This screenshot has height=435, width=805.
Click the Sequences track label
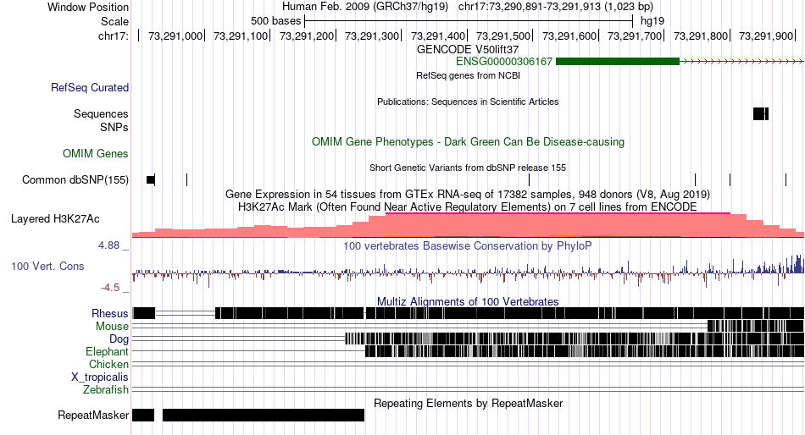point(101,114)
